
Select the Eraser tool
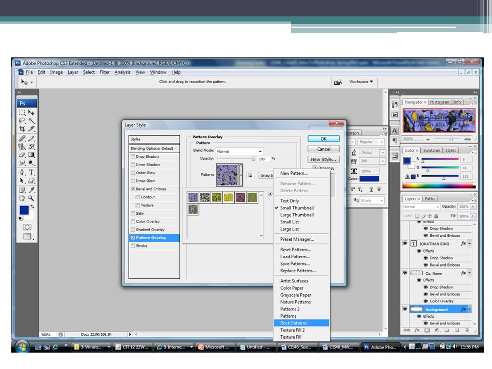click(x=22, y=155)
